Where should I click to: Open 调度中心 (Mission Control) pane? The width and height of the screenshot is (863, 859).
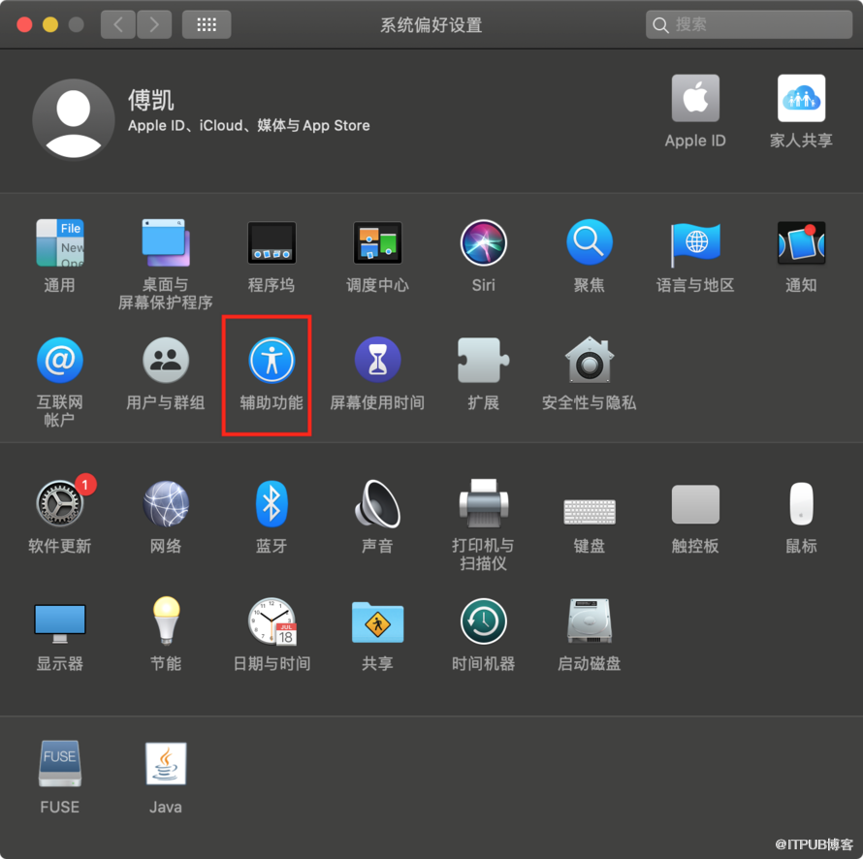(377, 242)
